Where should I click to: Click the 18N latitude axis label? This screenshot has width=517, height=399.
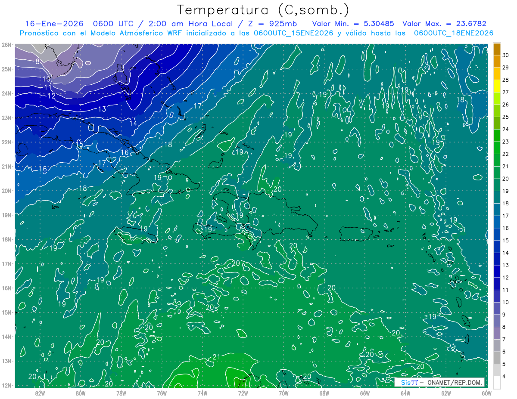tap(6, 239)
